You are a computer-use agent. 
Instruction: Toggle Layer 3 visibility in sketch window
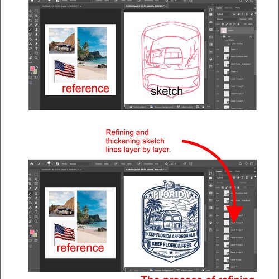[x=218, y=49]
